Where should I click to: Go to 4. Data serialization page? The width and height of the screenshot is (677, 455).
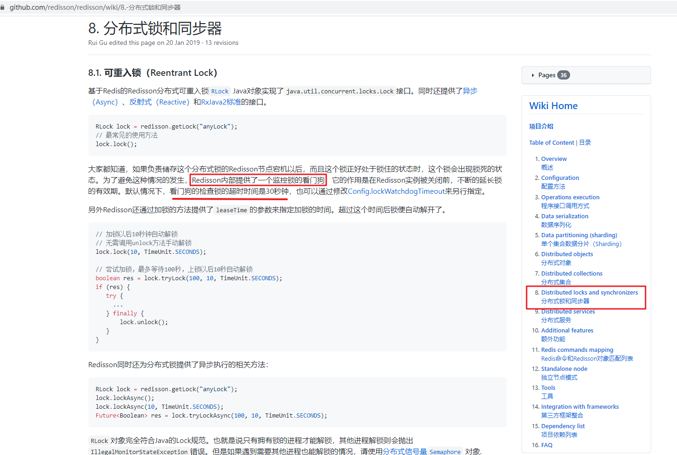(565, 216)
